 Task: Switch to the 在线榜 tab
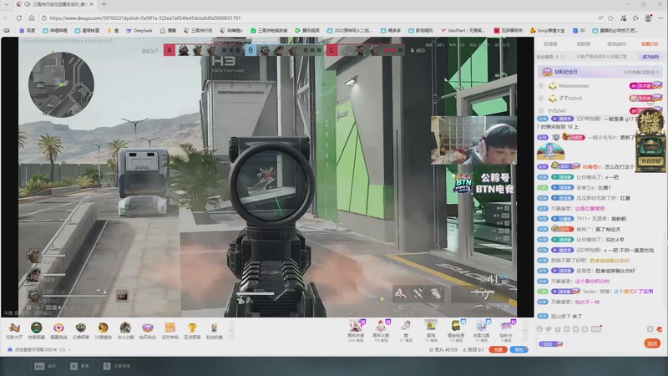(550, 44)
